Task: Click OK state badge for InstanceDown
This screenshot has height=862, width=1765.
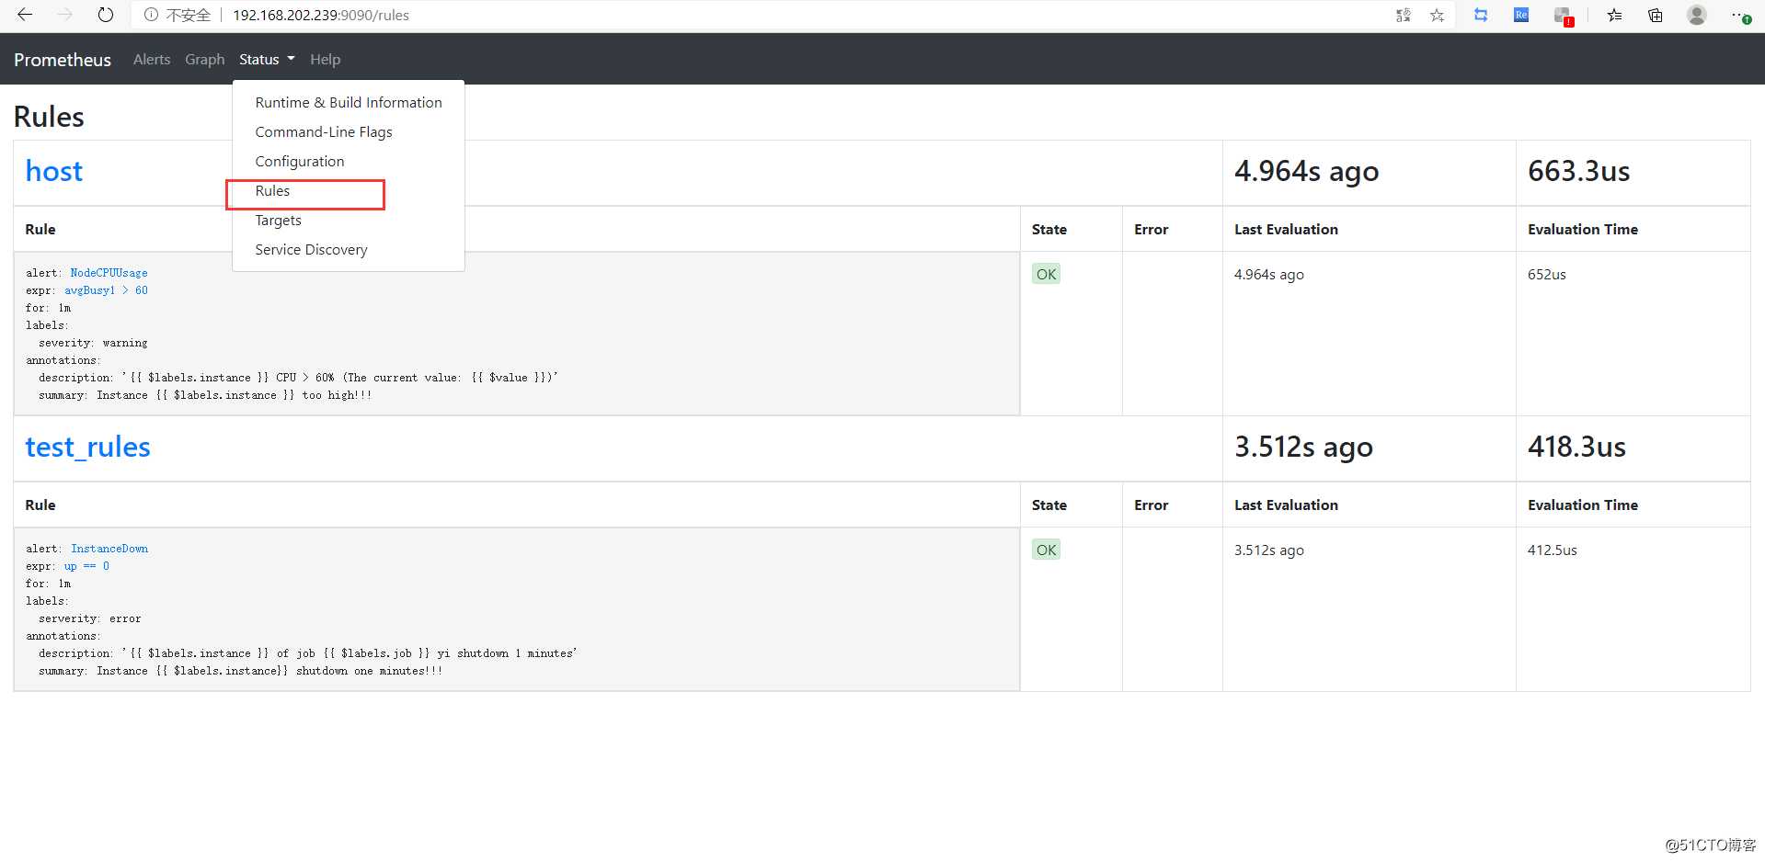Action: [1046, 550]
